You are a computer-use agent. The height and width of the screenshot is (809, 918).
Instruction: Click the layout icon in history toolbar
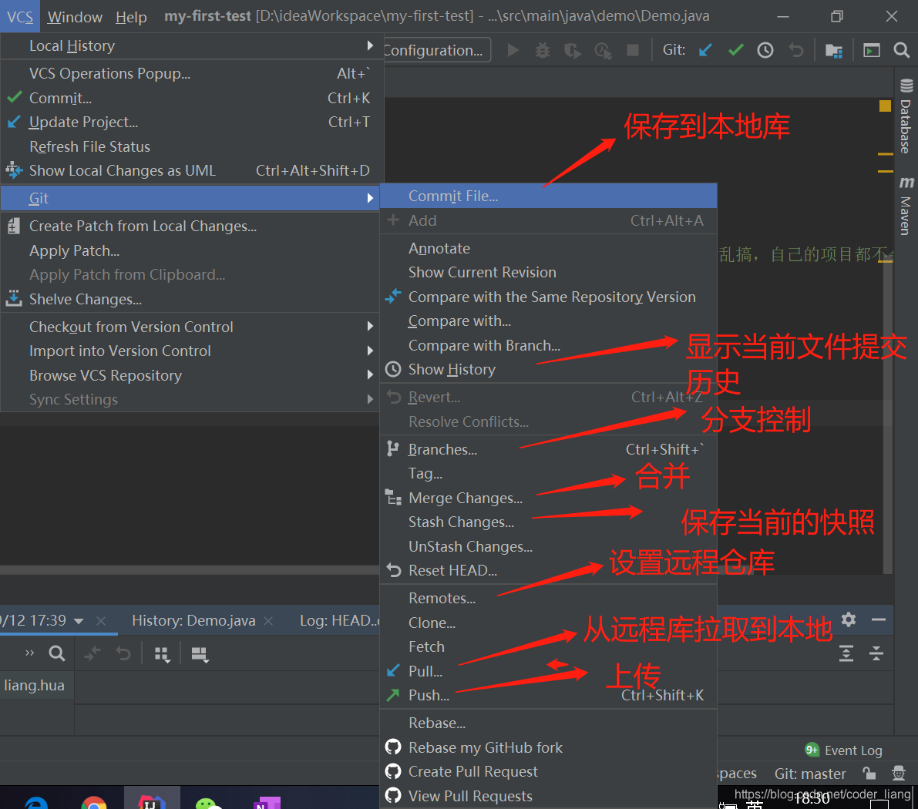(200, 654)
